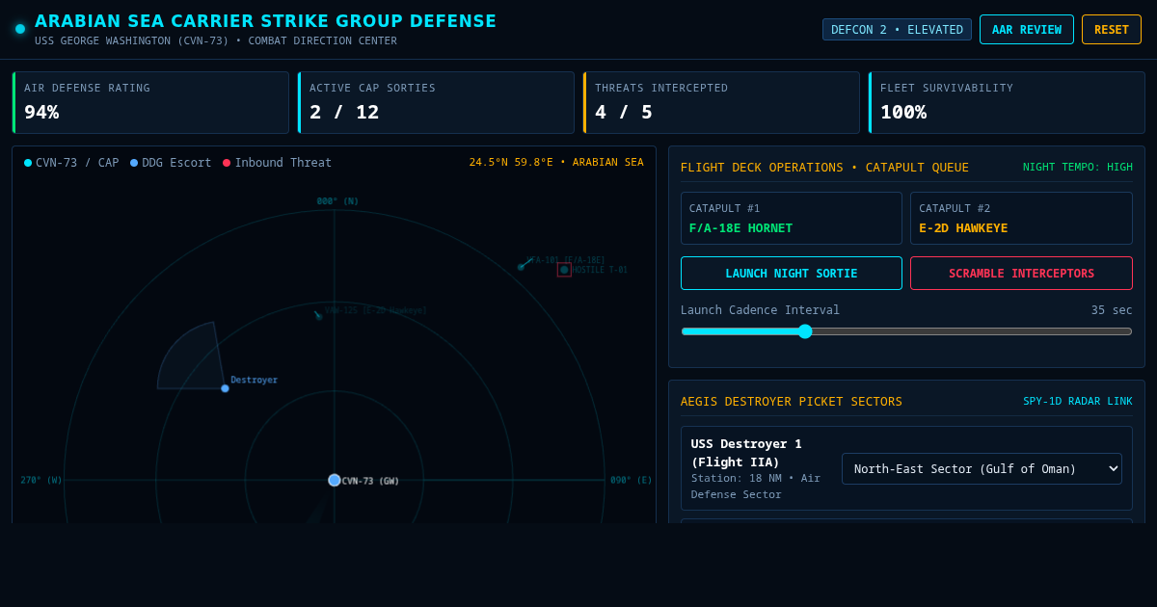
Task: Select the VAW-125 E-2D Hawkeye blip
Action: tap(318, 315)
